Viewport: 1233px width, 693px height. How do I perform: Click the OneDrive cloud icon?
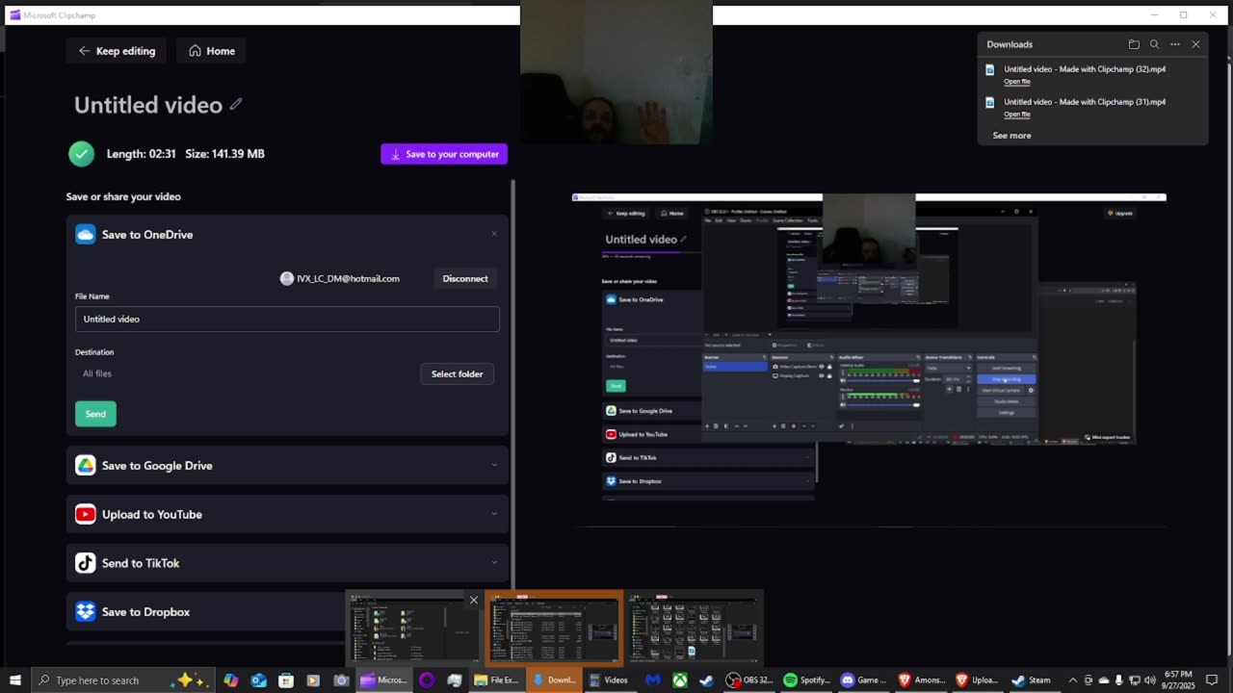[86, 234]
